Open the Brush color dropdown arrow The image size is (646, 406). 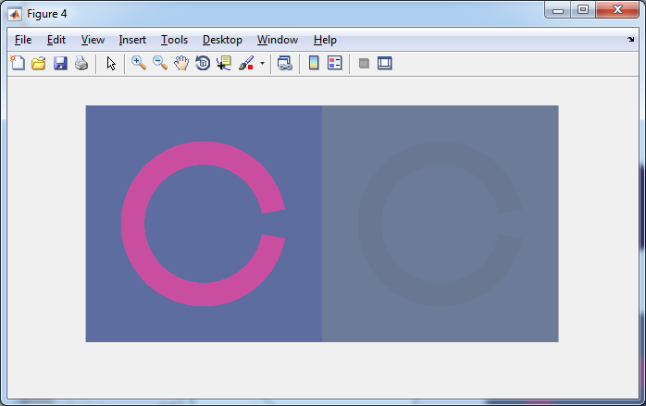tap(262, 64)
